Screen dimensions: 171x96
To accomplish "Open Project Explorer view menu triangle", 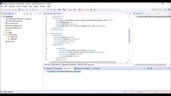I will (x=35, y=14).
